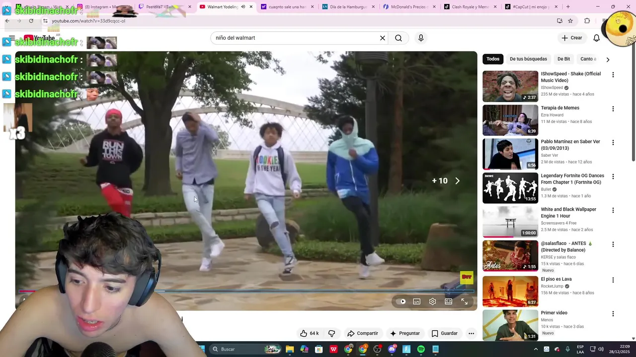Open OBS Studio from the taskbar
636x357 pixels.
click(x=377, y=349)
